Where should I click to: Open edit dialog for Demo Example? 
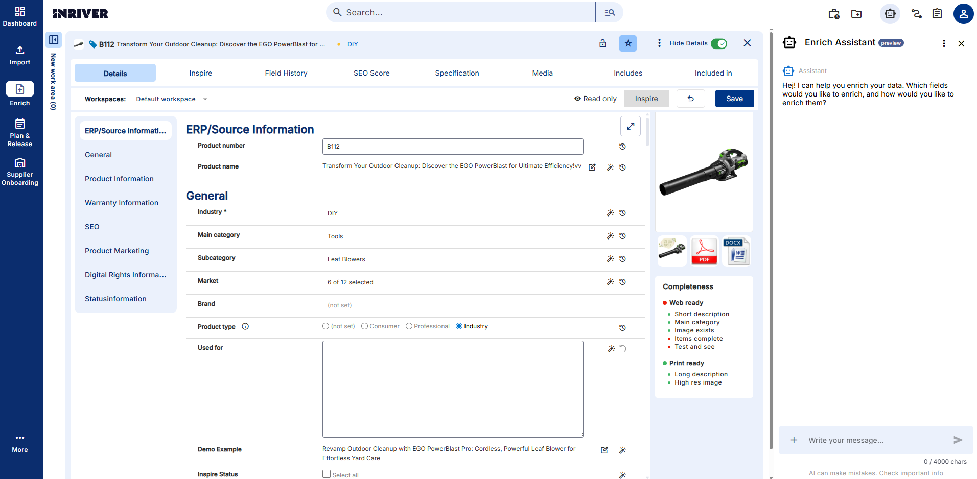[604, 450]
